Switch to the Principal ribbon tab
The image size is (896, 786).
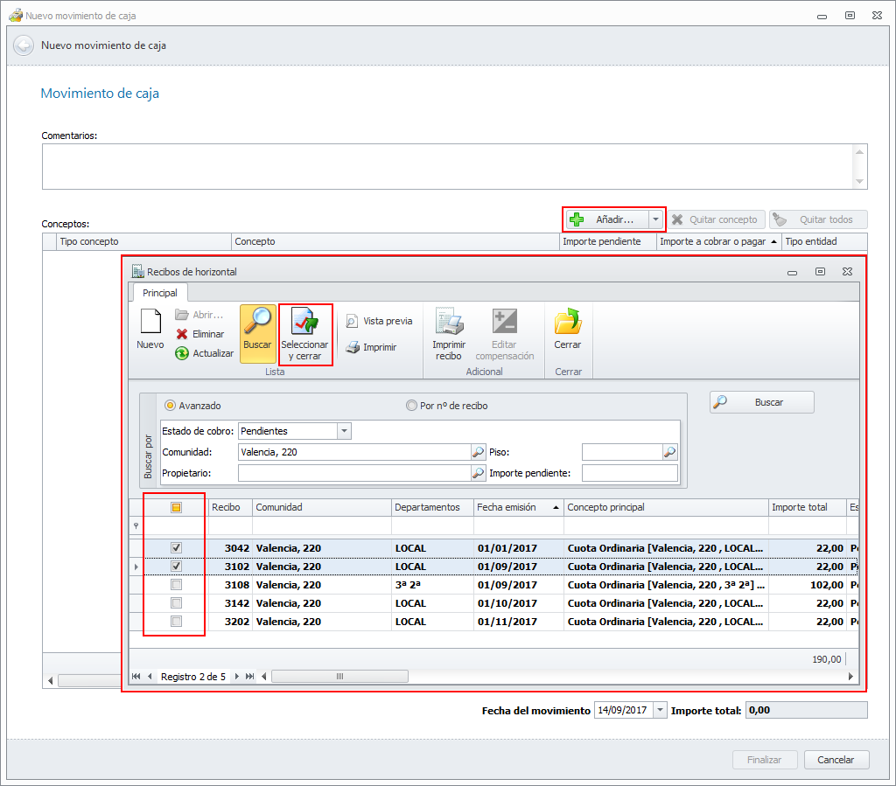(x=159, y=293)
